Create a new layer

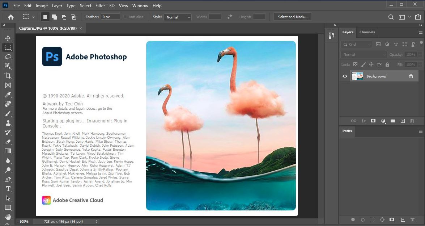[403, 121]
